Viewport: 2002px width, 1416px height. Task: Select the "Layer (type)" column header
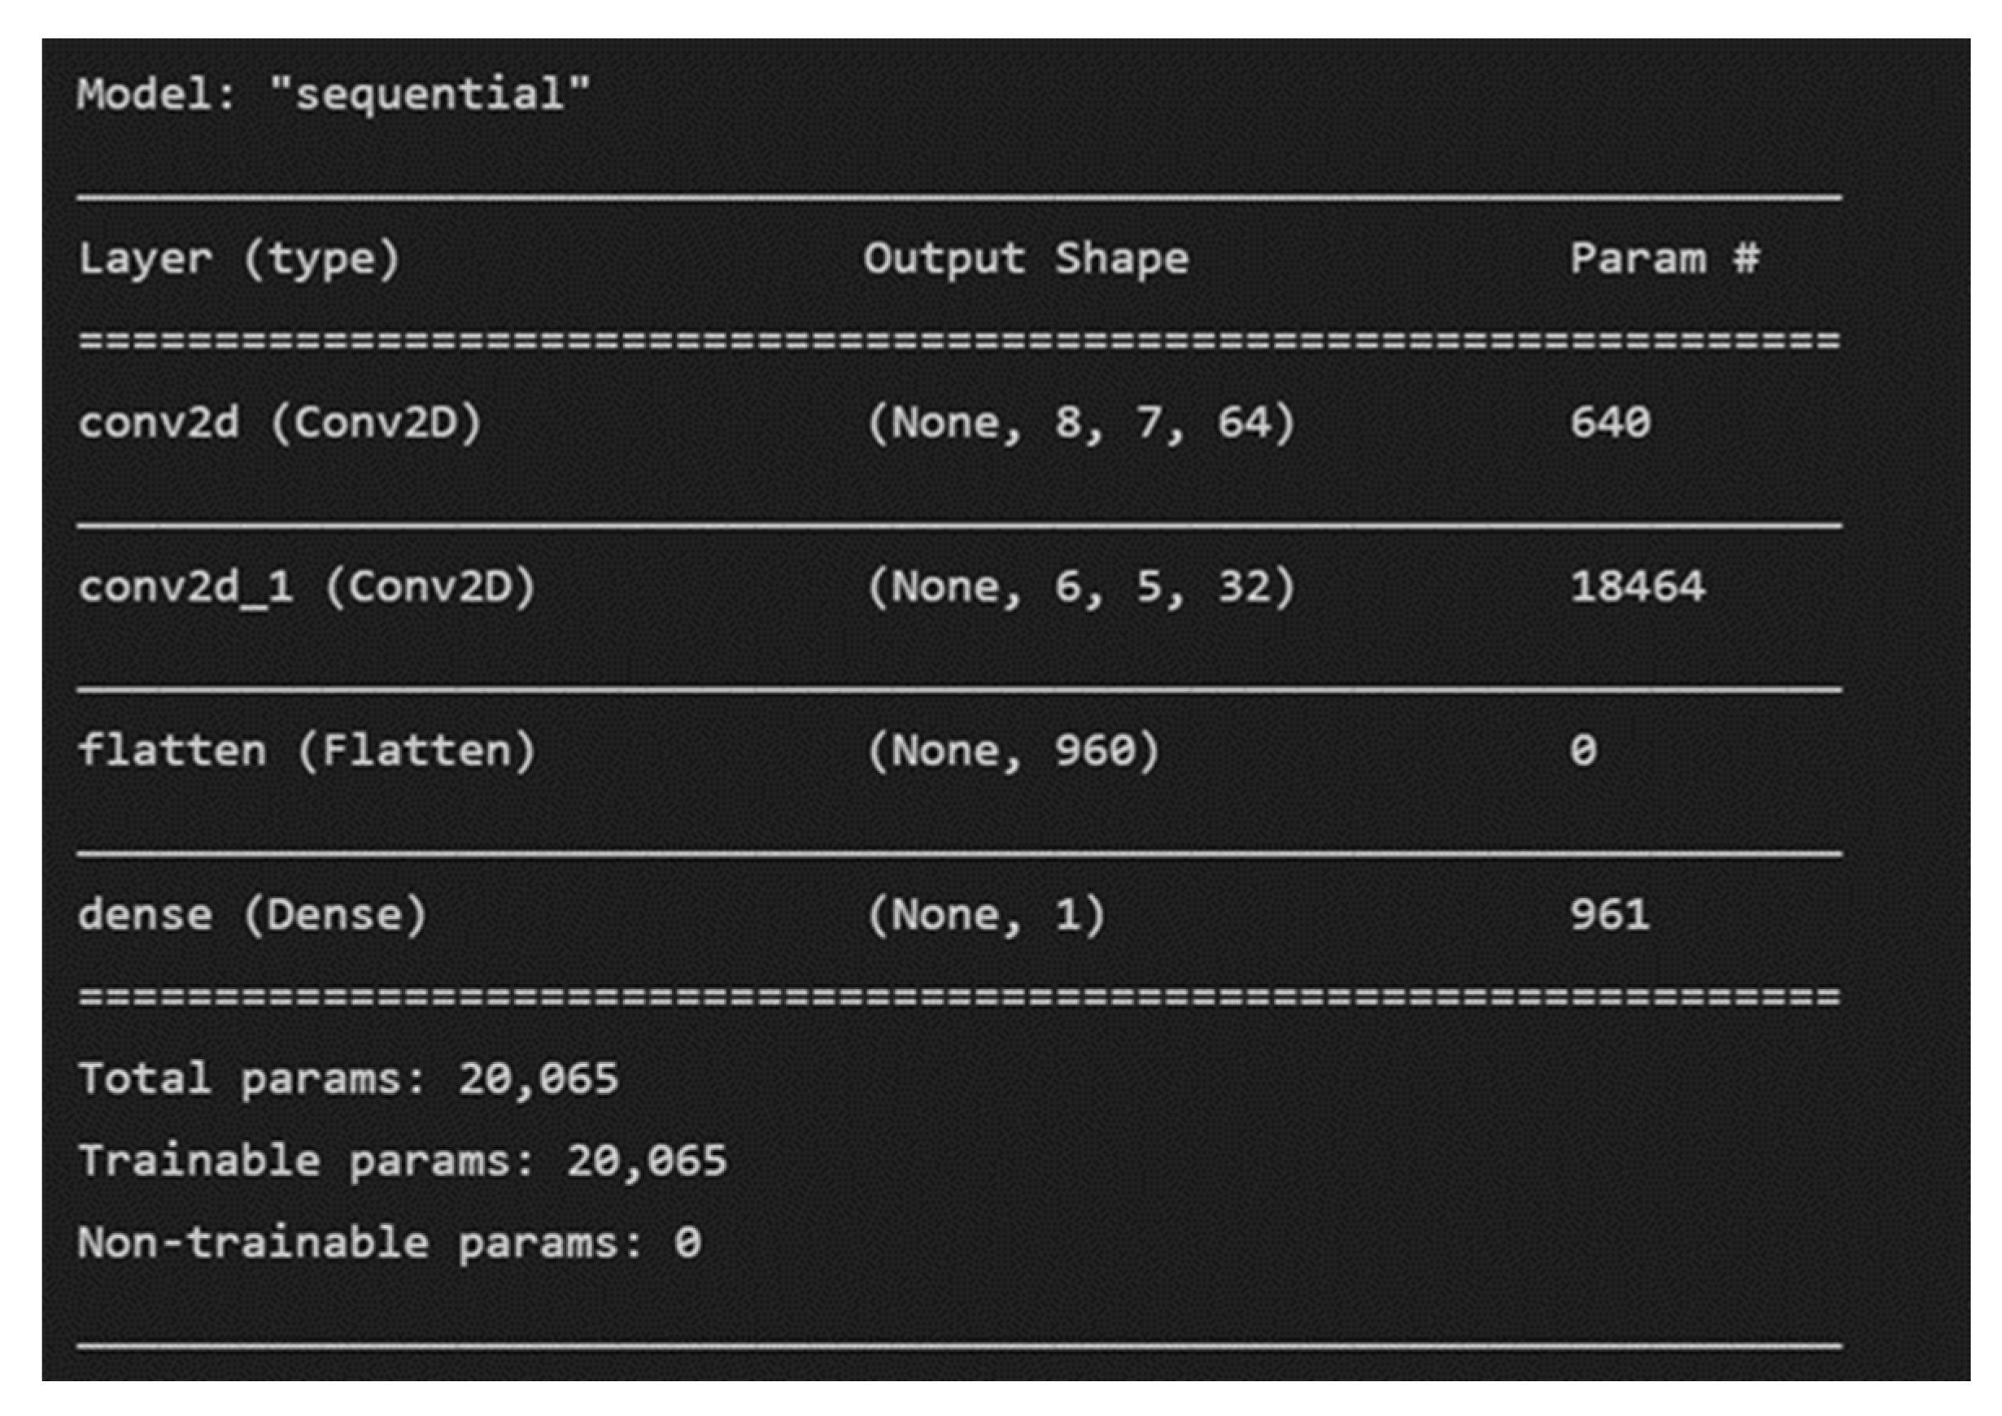pyautogui.click(x=239, y=259)
